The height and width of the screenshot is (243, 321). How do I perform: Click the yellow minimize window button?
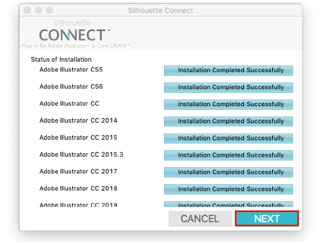tap(38, 10)
